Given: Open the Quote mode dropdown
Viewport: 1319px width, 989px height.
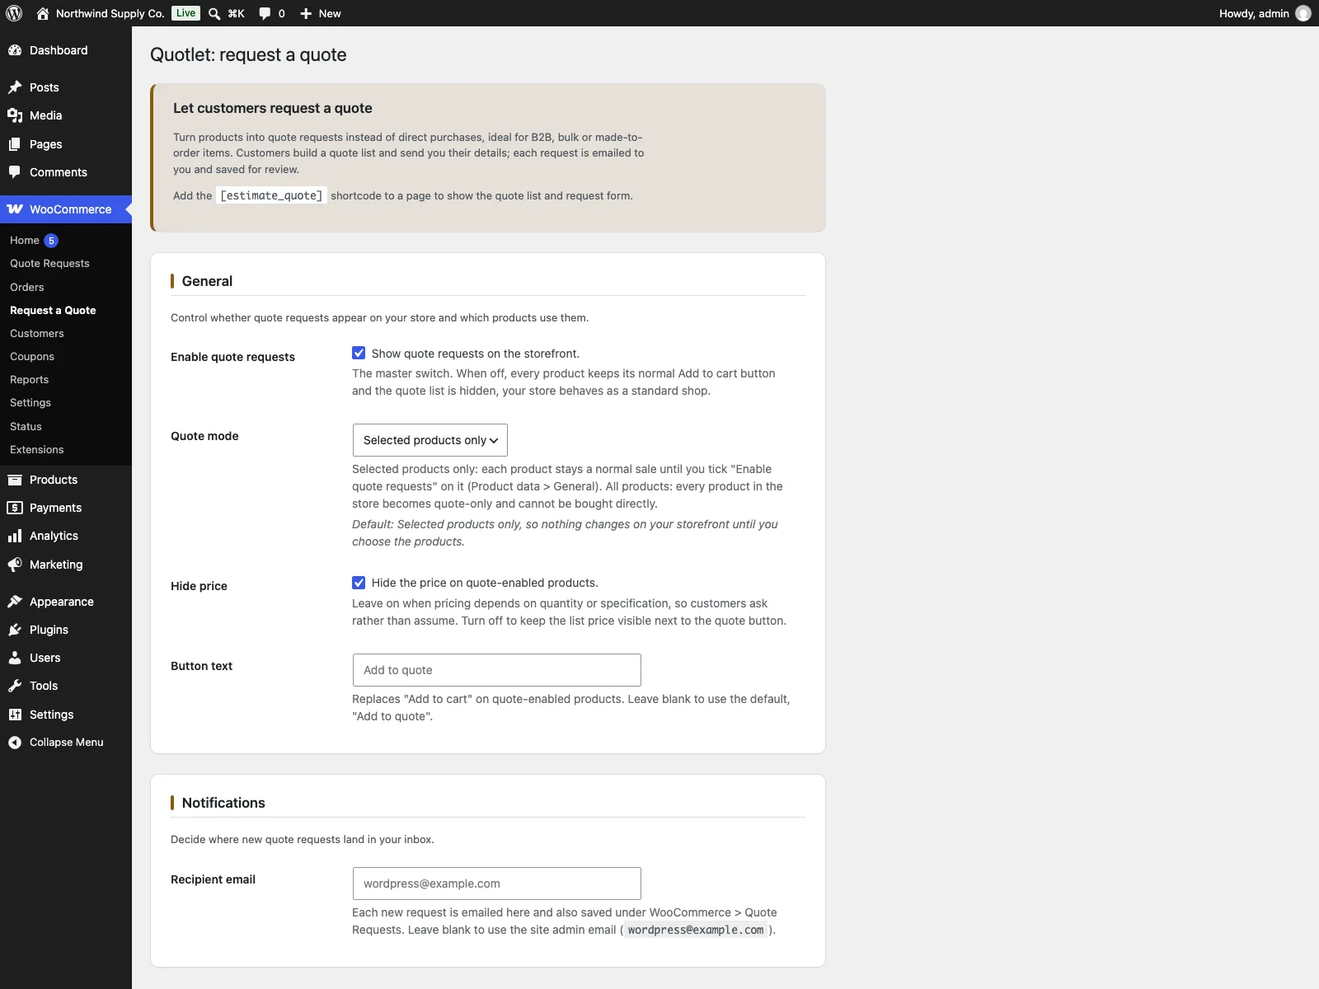Looking at the screenshot, I should point(430,440).
